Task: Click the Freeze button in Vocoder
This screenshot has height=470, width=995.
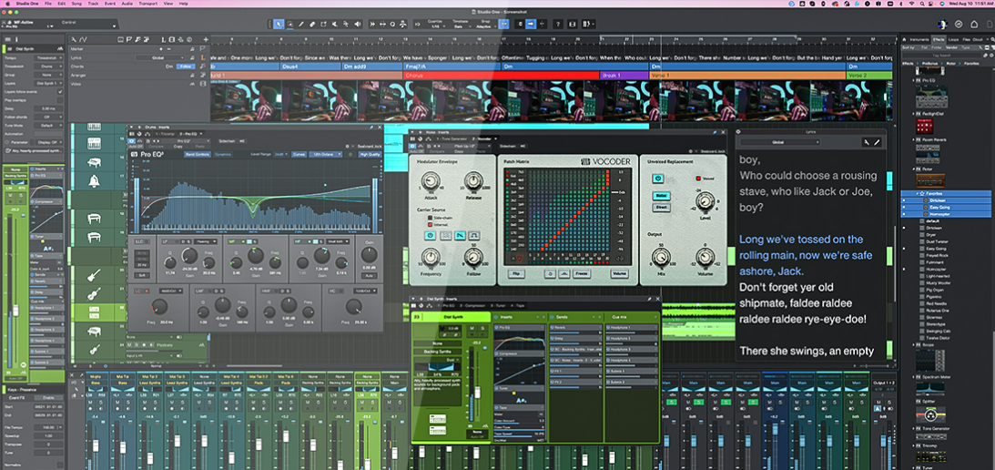Action: (582, 274)
